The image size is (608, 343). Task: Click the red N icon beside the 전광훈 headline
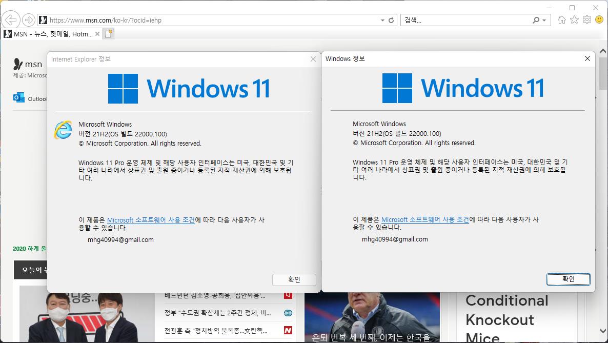[x=288, y=331]
